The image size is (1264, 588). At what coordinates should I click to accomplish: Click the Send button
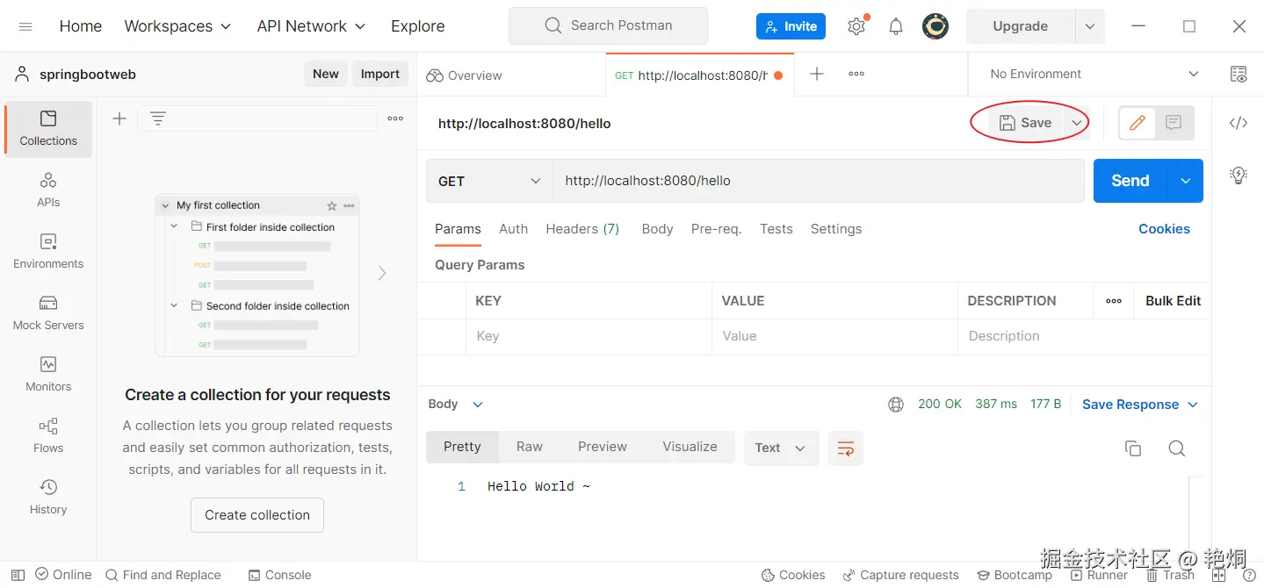point(1130,181)
